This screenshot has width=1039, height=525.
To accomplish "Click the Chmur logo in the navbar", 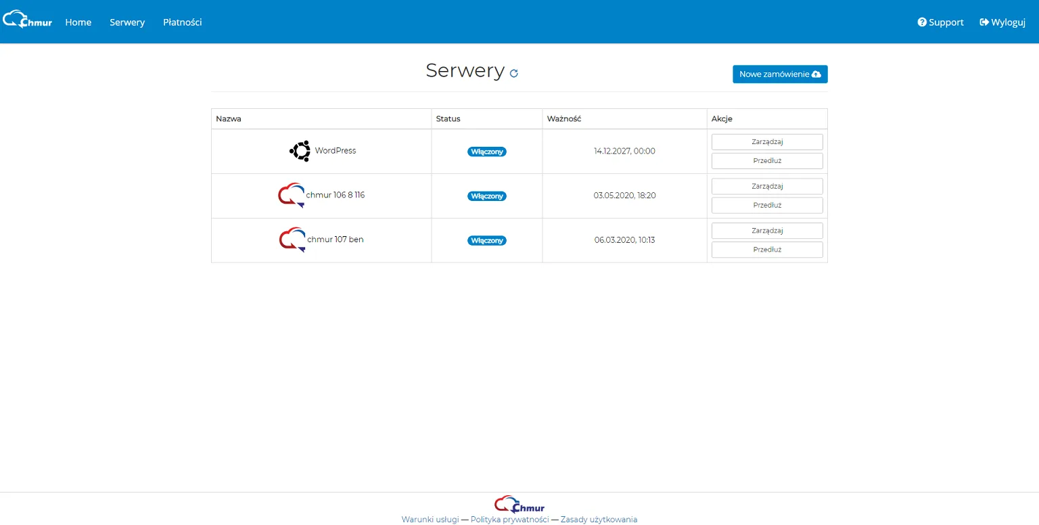I will click(27, 19).
